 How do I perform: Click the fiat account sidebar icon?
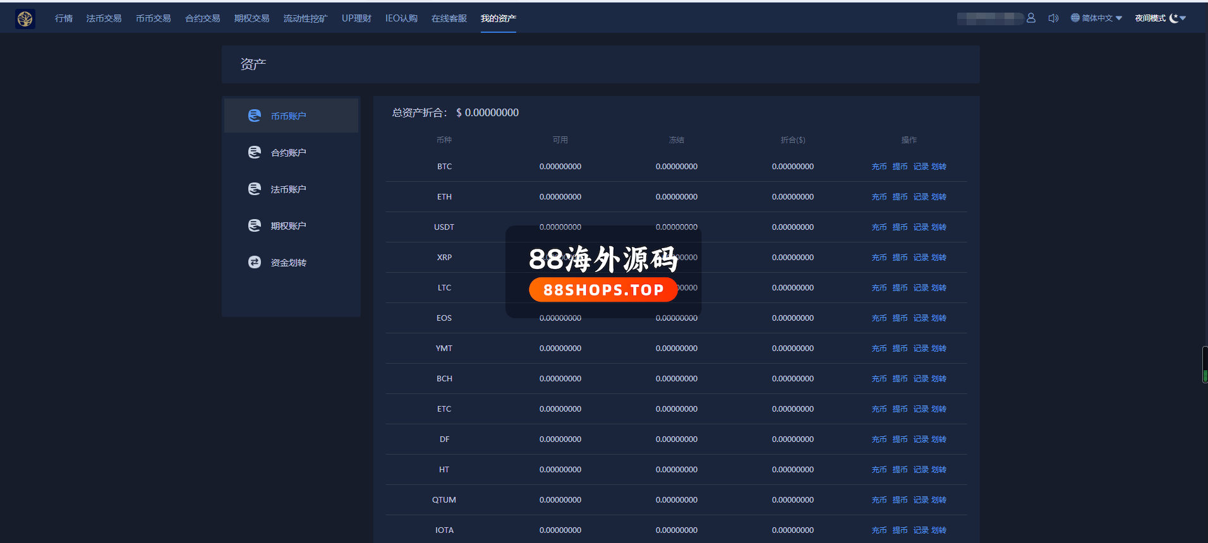pyautogui.click(x=255, y=189)
